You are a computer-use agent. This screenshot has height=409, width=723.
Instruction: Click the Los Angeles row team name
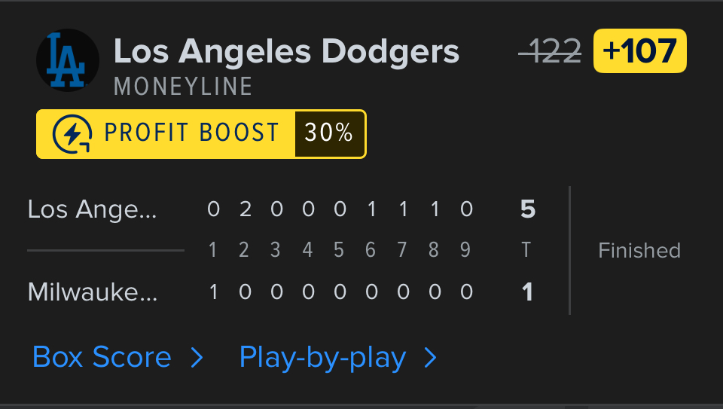click(x=93, y=209)
